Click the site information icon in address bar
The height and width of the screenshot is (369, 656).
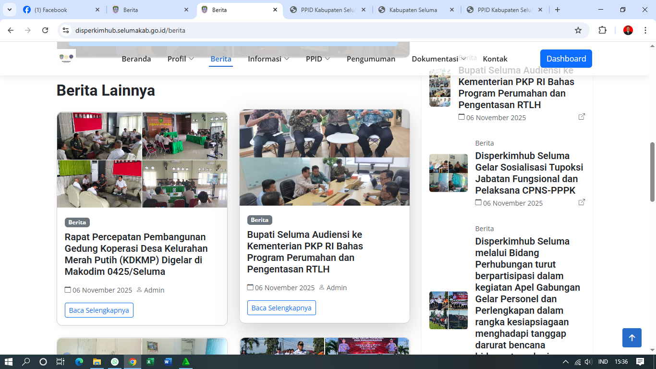click(x=66, y=30)
